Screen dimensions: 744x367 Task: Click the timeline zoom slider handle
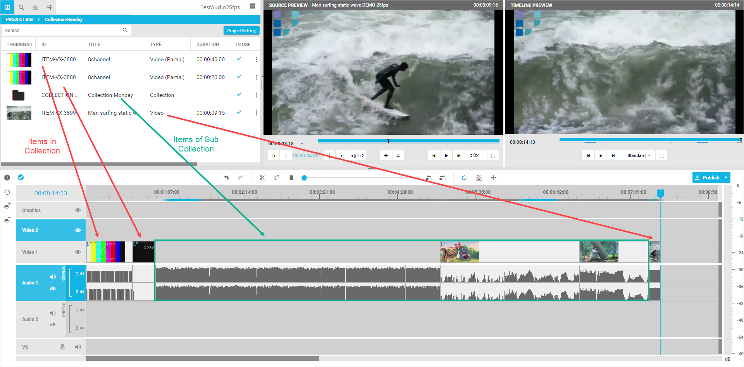[304, 178]
